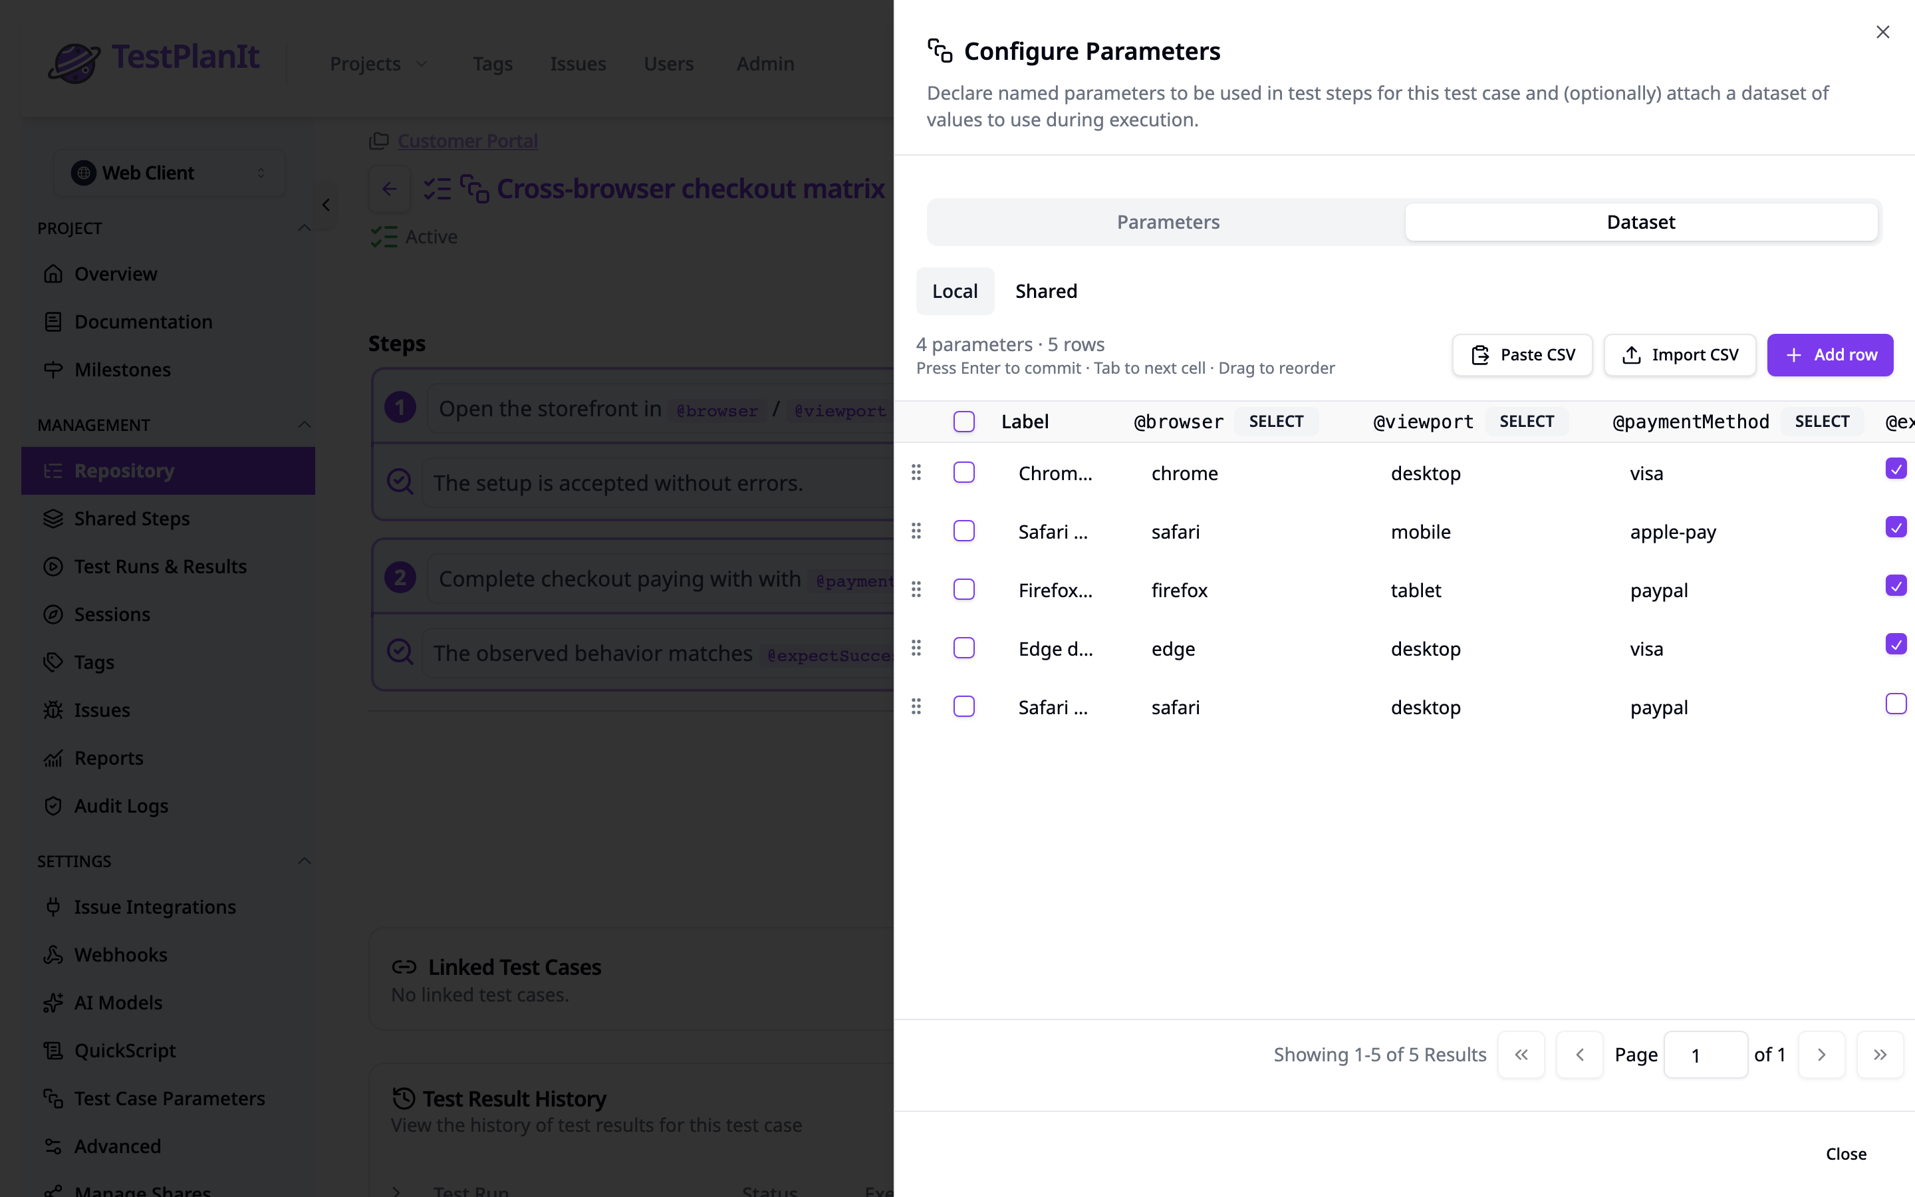
Task: Go to the last results page
Action: tap(1879, 1055)
